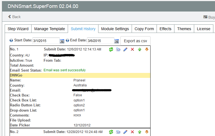The height and width of the screenshot is (136, 215).
Task: Move submission No. 1 up with the green arrow
Action: pos(140,49)
